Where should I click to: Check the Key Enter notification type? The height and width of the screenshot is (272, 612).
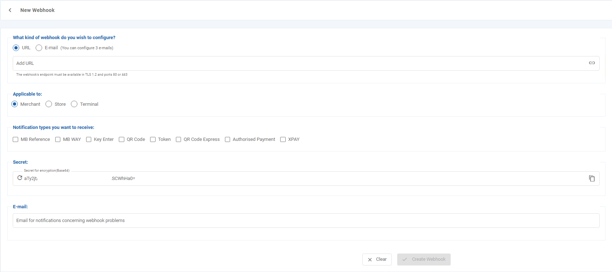coord(89,139)
